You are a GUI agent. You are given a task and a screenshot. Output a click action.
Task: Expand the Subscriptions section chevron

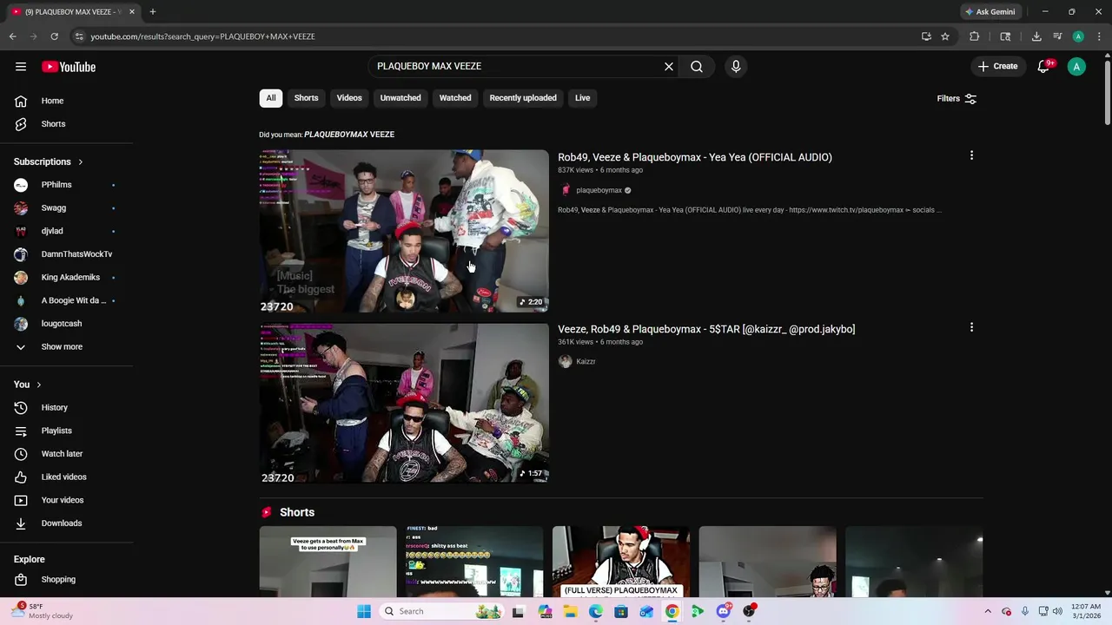click(80, 161)
